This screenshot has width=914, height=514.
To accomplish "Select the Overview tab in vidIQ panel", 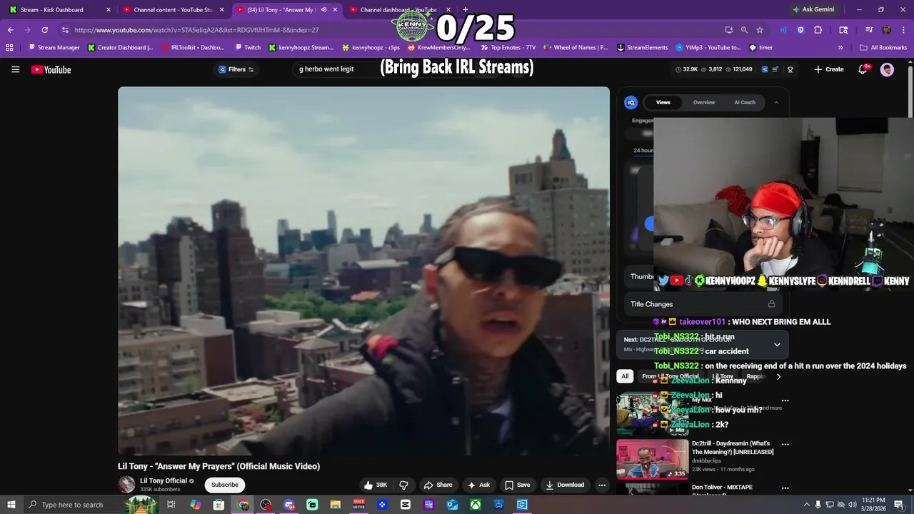I will pyautogui.click(x=703, y=103).
